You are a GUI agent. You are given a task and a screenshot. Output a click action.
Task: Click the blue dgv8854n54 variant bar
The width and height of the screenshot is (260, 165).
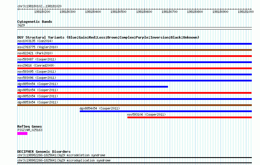[166, 111]
